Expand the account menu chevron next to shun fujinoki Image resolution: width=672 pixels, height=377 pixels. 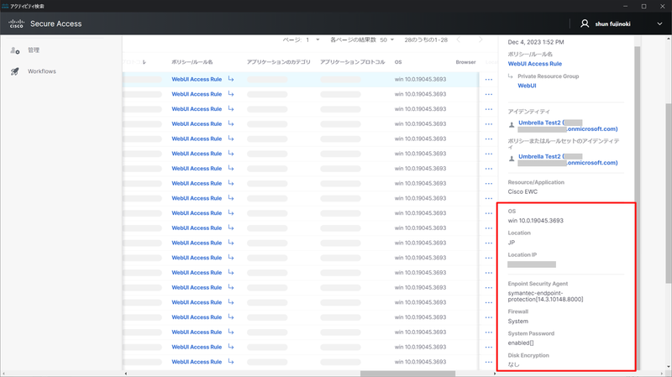659,24
